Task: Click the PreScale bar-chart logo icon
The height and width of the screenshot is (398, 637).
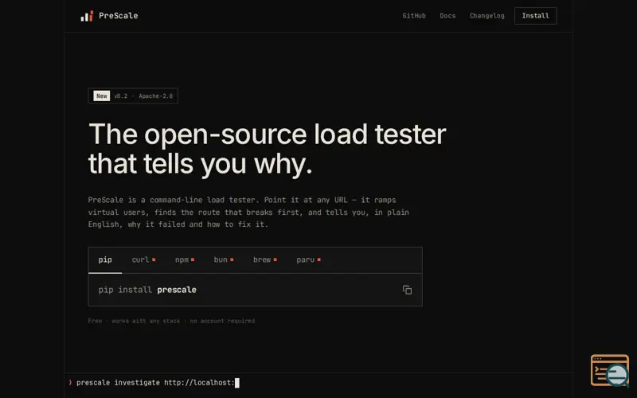Action: [x=87, y=16]
